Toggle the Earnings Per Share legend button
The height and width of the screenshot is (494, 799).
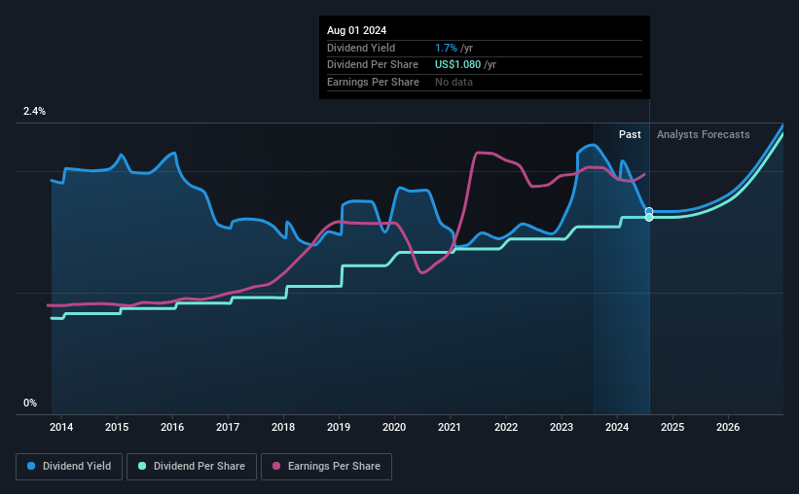pyautogui.click(x=326, y=467)
